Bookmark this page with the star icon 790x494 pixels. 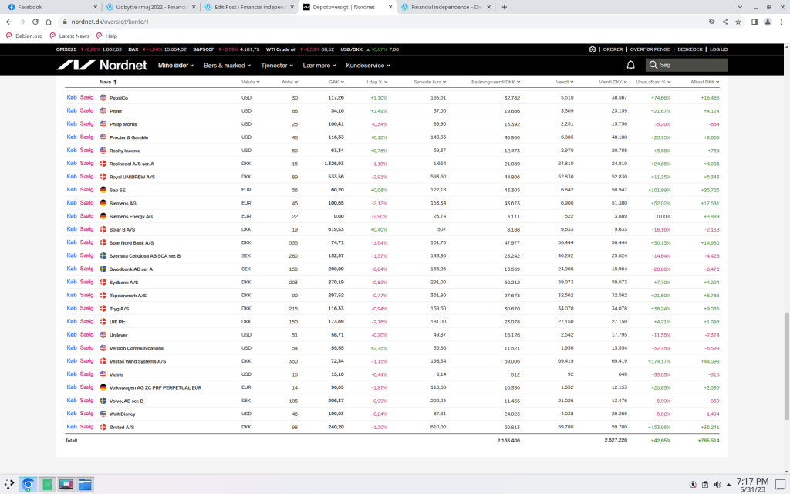pyautogui.click(x=738, y=22)
